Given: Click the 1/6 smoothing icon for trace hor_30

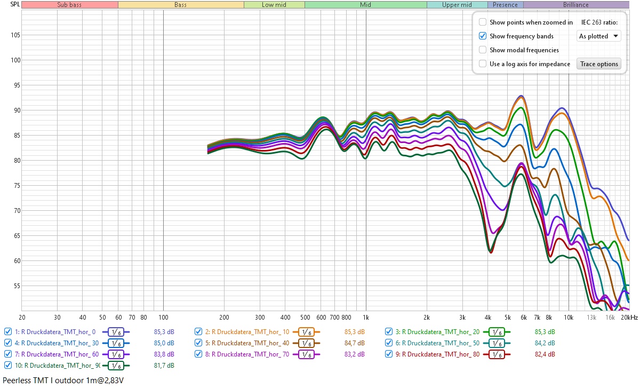Looking at the screenshot, I should (x=116, y=343).
